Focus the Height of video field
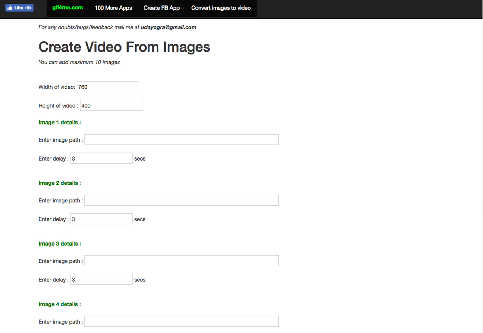The height and width of the screenshot is (333, 483). (x=111, y=105)
